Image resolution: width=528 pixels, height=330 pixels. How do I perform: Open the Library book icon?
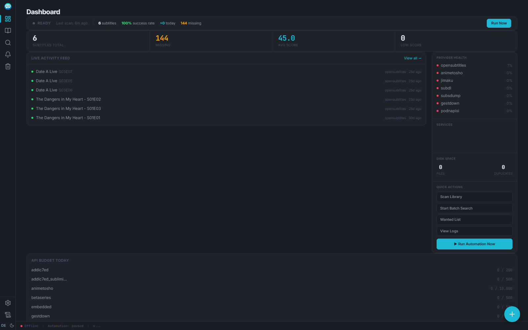(8, 31)
